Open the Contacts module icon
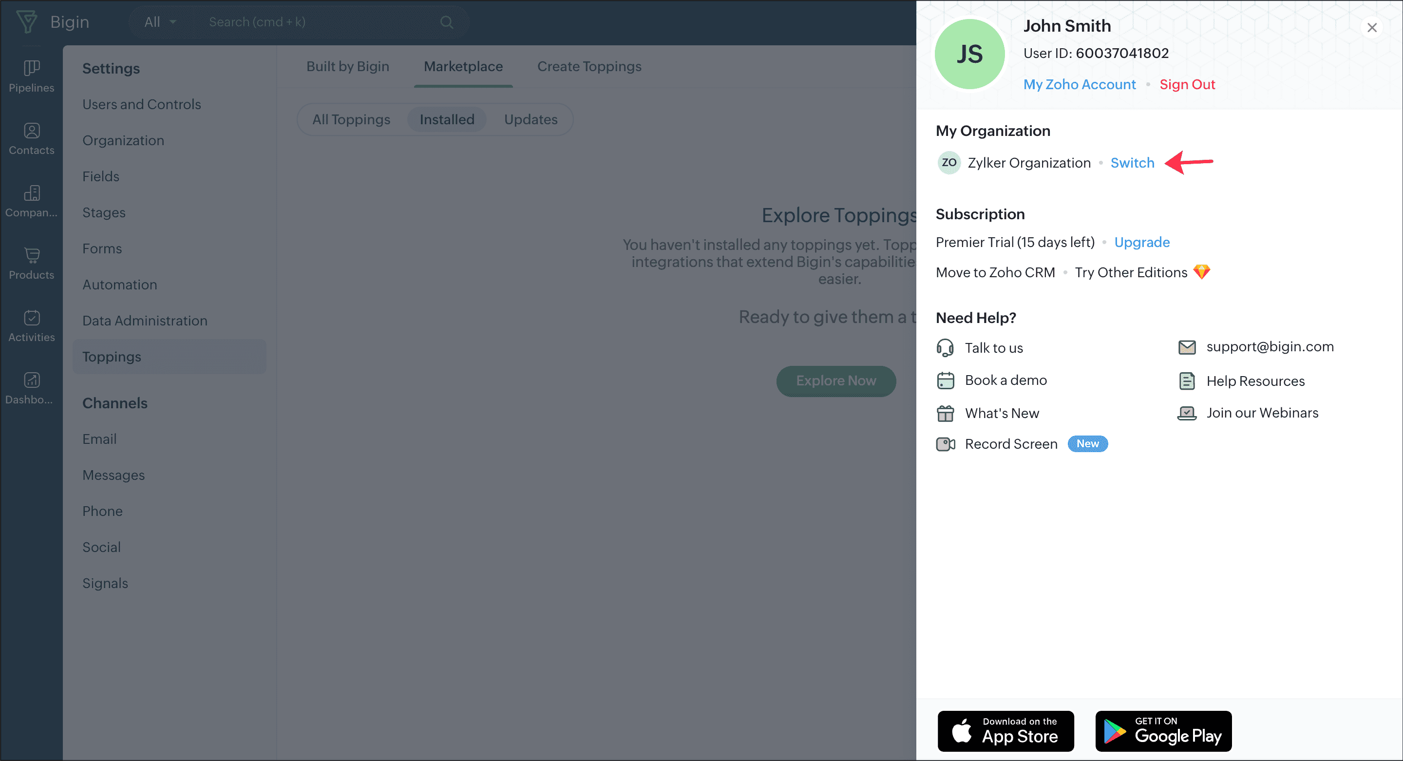Image resolution: width=1403 pixels, height=761 pixels. pyautogui.click(x=32, y=131)
